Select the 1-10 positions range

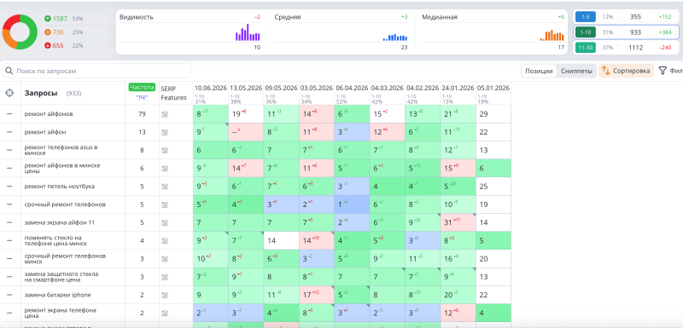586,32
